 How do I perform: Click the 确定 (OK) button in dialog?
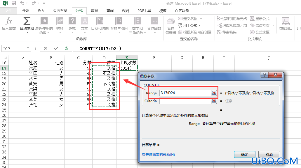tap(245, 154)
